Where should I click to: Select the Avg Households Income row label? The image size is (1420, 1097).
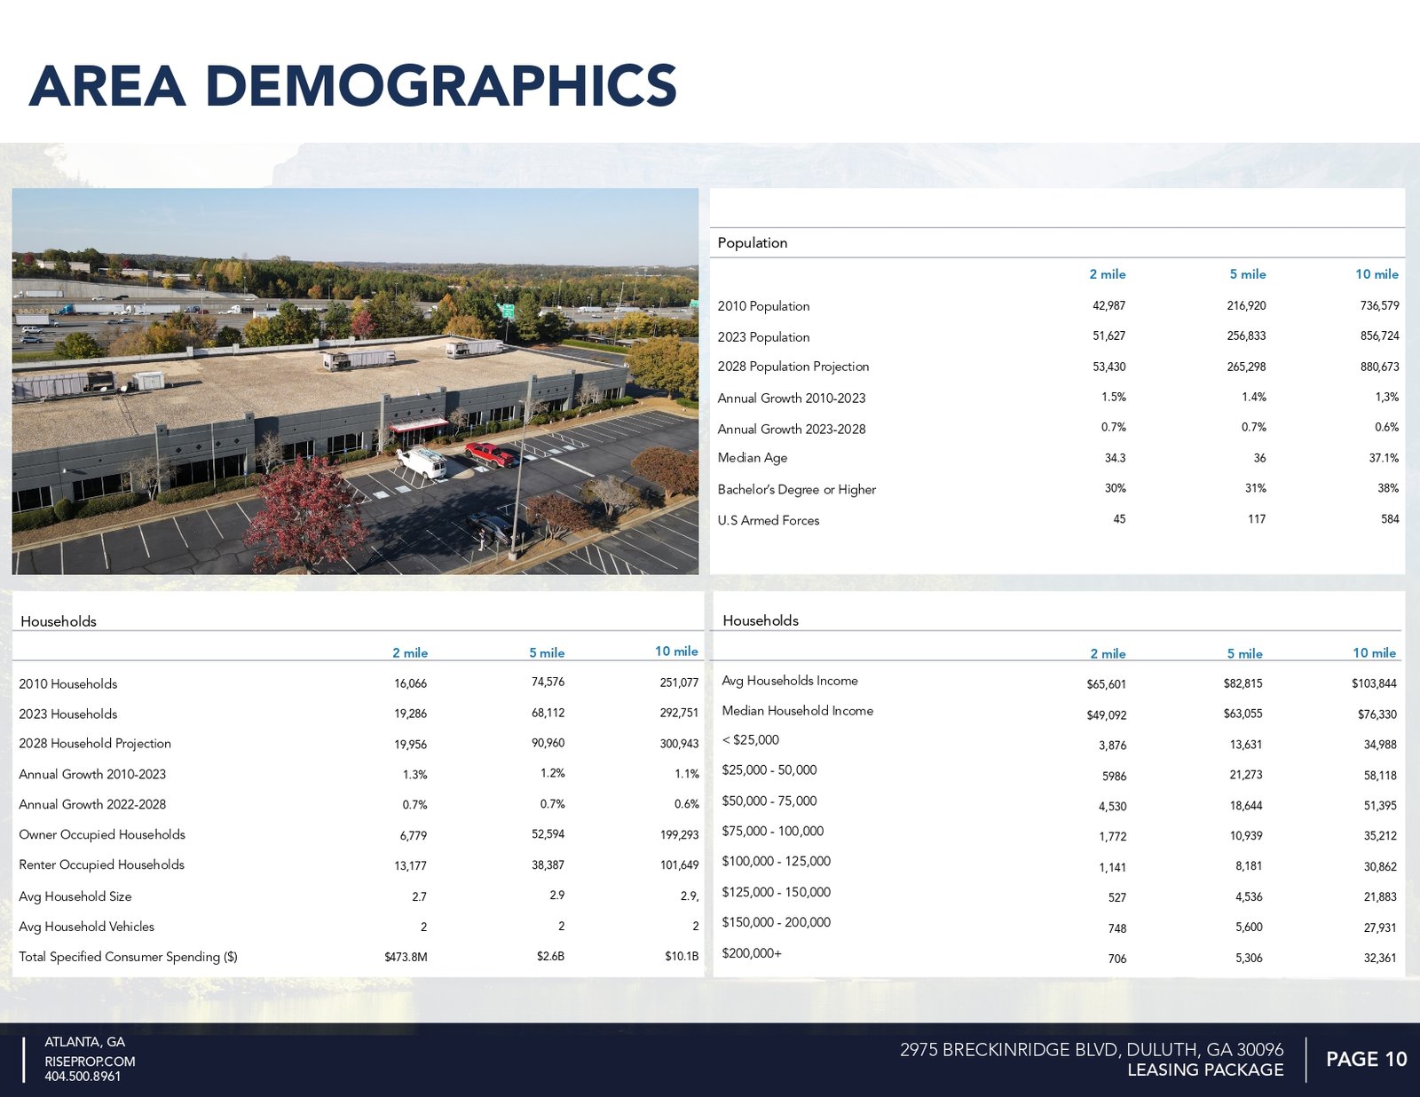[789, 681]
